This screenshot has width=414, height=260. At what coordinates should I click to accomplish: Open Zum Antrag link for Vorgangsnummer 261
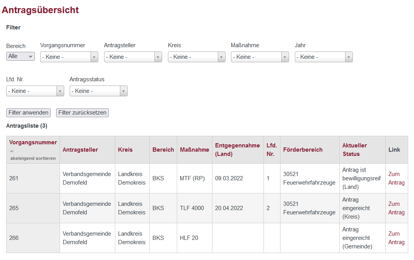tap(396, 178)
